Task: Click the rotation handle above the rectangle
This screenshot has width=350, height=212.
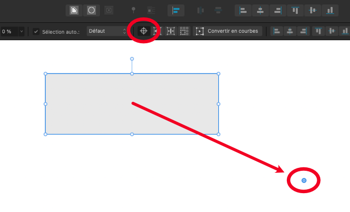Action: coord(132,59)
